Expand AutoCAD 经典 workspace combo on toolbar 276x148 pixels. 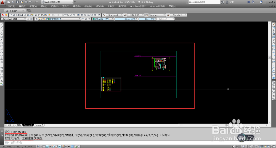click(x=25, y=19)
